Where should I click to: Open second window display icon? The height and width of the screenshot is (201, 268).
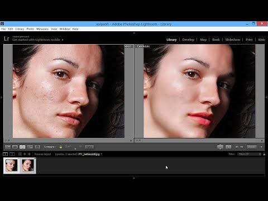click(12, 154)
